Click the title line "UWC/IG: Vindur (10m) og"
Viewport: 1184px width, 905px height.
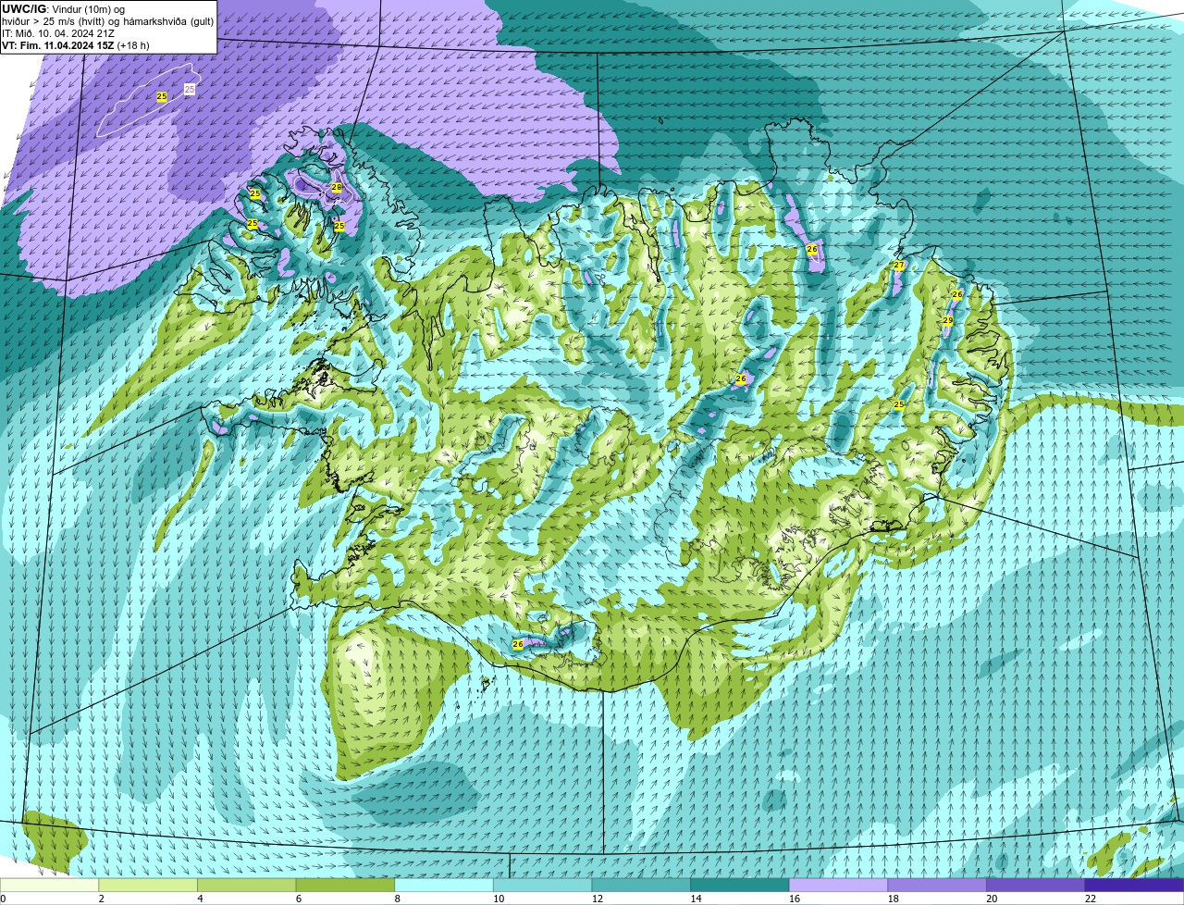tap(64, 8)
